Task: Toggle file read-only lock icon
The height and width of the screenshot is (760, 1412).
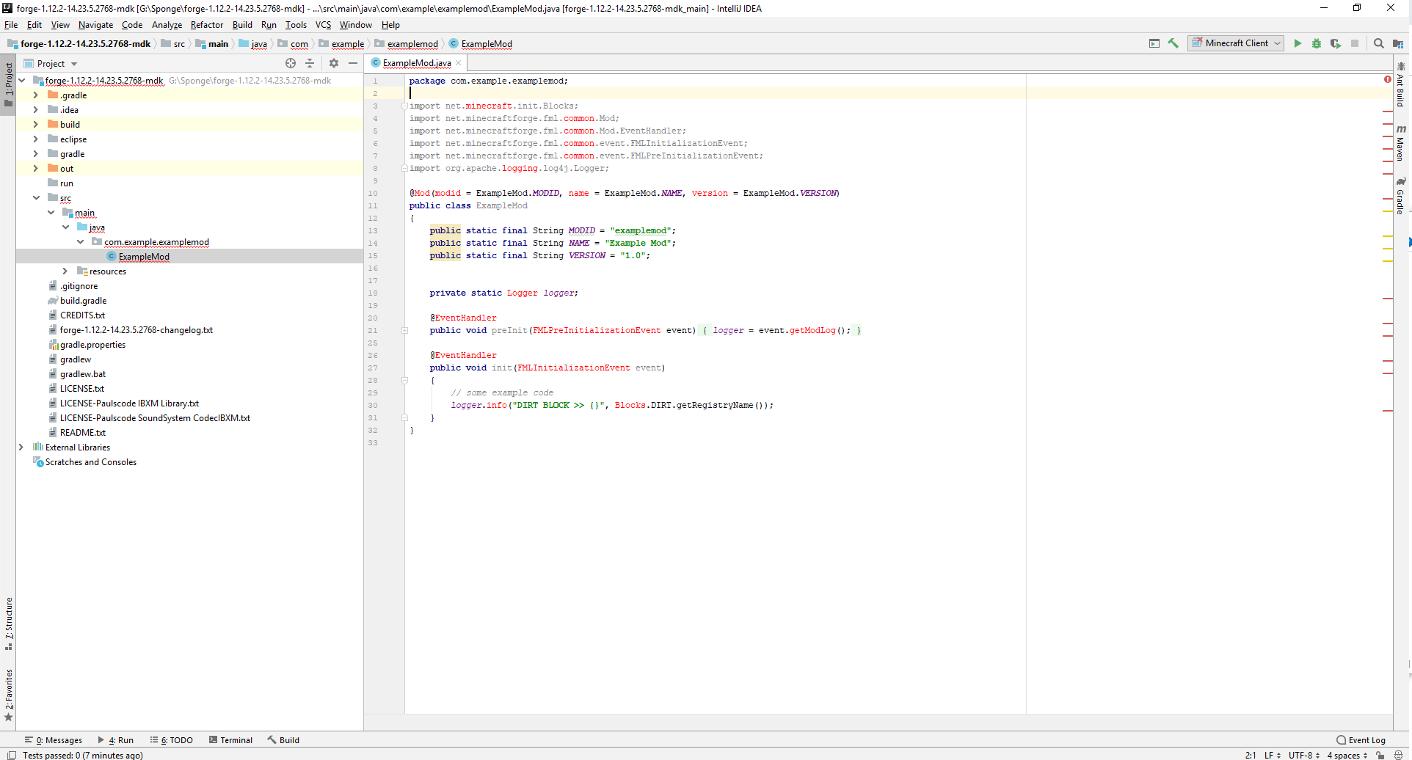Action: (1380, 755)
